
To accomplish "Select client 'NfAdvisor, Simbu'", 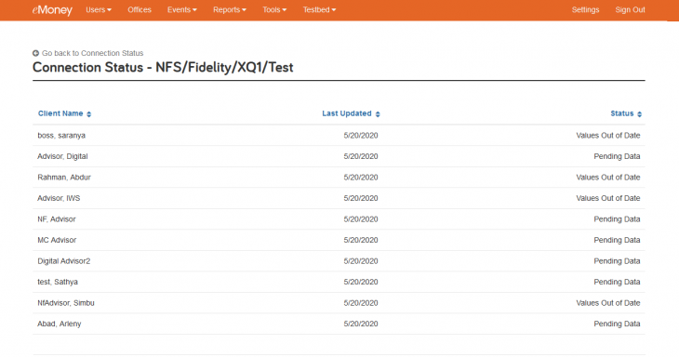I will click(66, 303).
